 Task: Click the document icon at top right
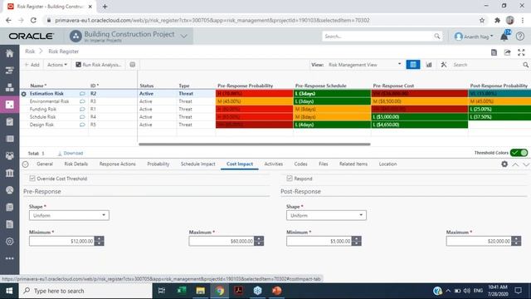494,52
